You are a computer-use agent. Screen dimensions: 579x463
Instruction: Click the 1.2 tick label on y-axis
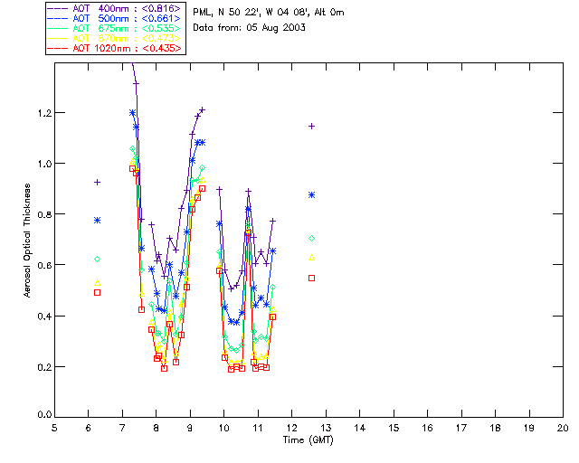pyautogui.click(x=42, y=113)
